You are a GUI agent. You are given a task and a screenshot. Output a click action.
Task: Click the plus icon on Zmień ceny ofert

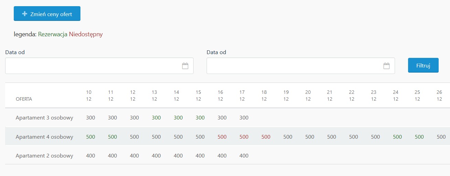point(24,14)
